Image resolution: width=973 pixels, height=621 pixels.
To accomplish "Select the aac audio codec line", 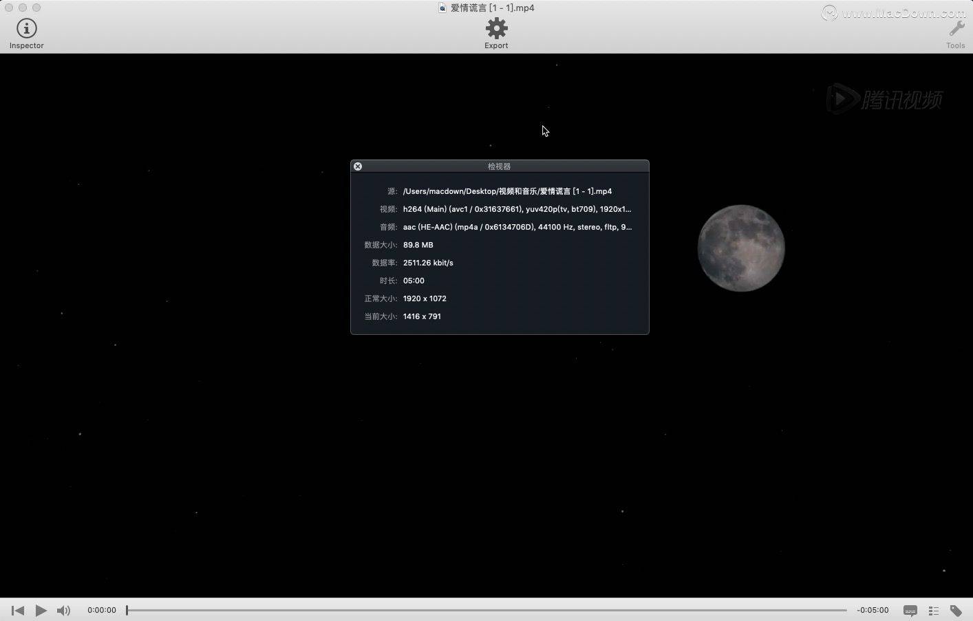I will pyautogui.click(x=517, y=227).
